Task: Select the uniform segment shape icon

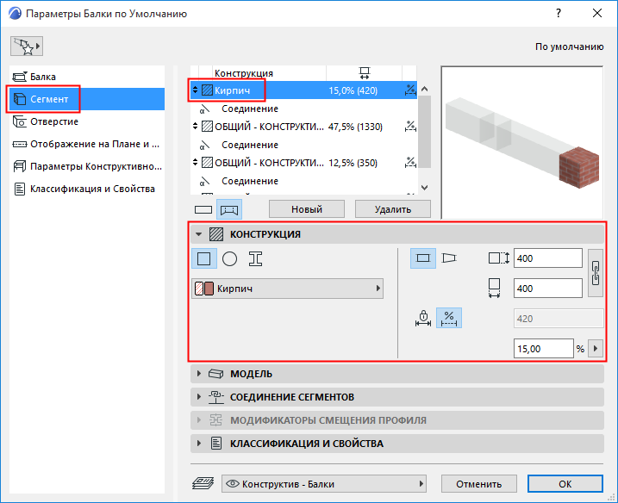Action: pos(423,258)
